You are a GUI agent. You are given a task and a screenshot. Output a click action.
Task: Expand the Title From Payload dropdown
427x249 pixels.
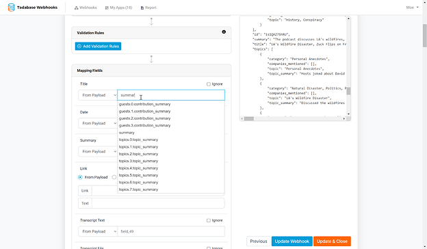[x=98, y=95]
